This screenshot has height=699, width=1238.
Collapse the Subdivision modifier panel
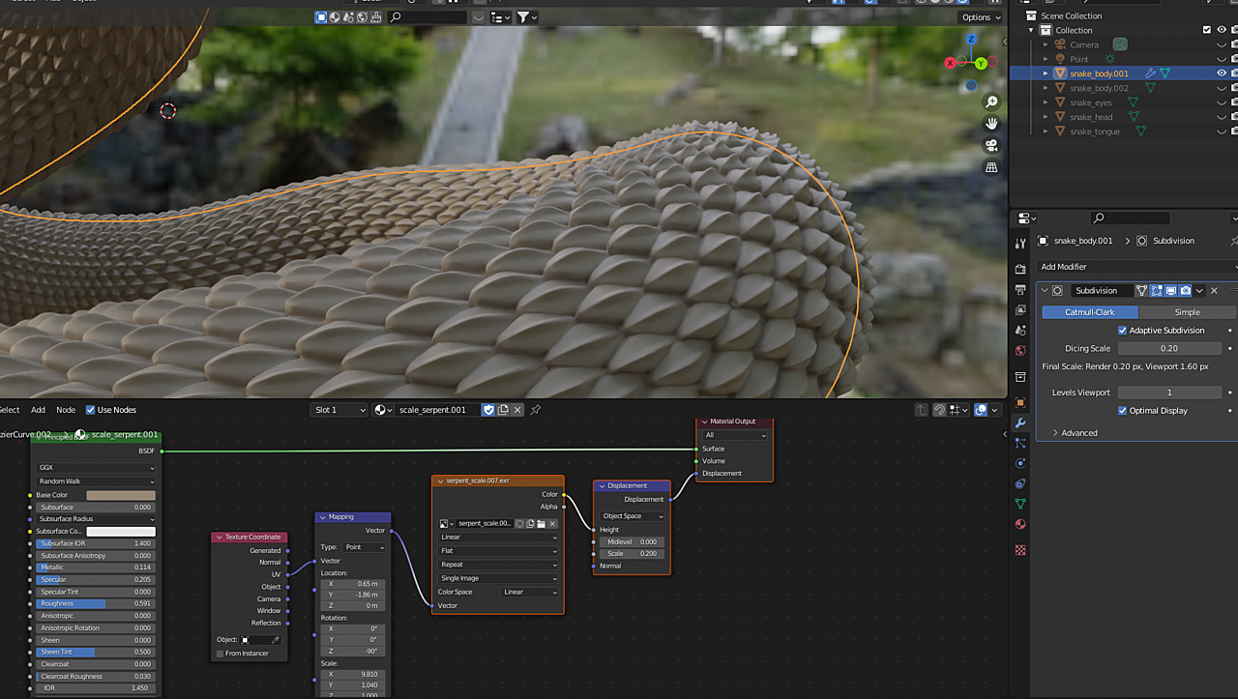[x=1046, y=290]
